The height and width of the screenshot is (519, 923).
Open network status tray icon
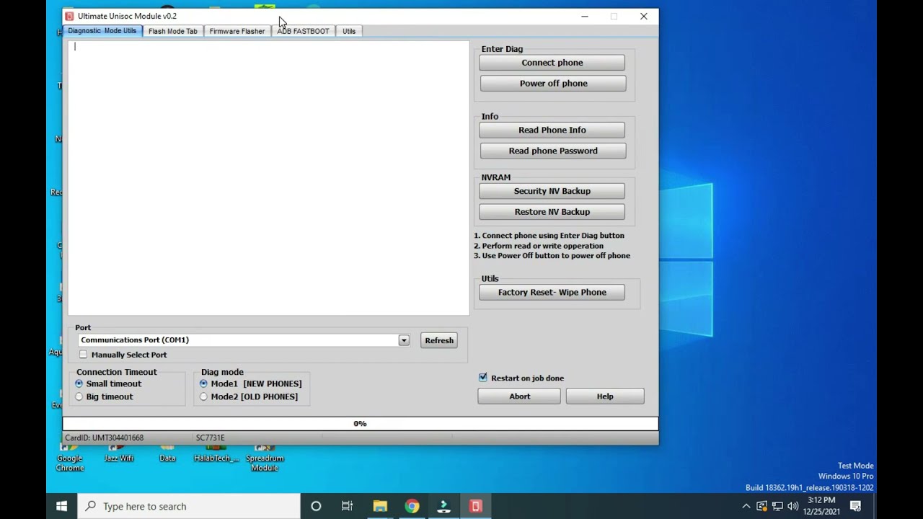(777, 506)
